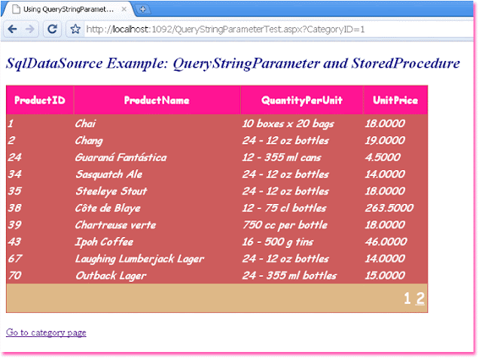Click the address bar URL field
The height and width of the screenshot is (358, 482).
coord(278,29)
